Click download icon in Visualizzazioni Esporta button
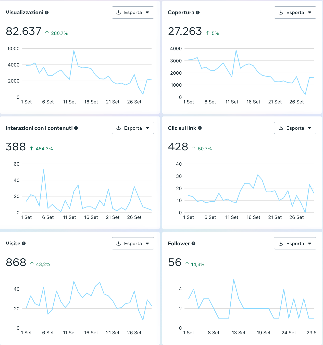 click(119, 12)
